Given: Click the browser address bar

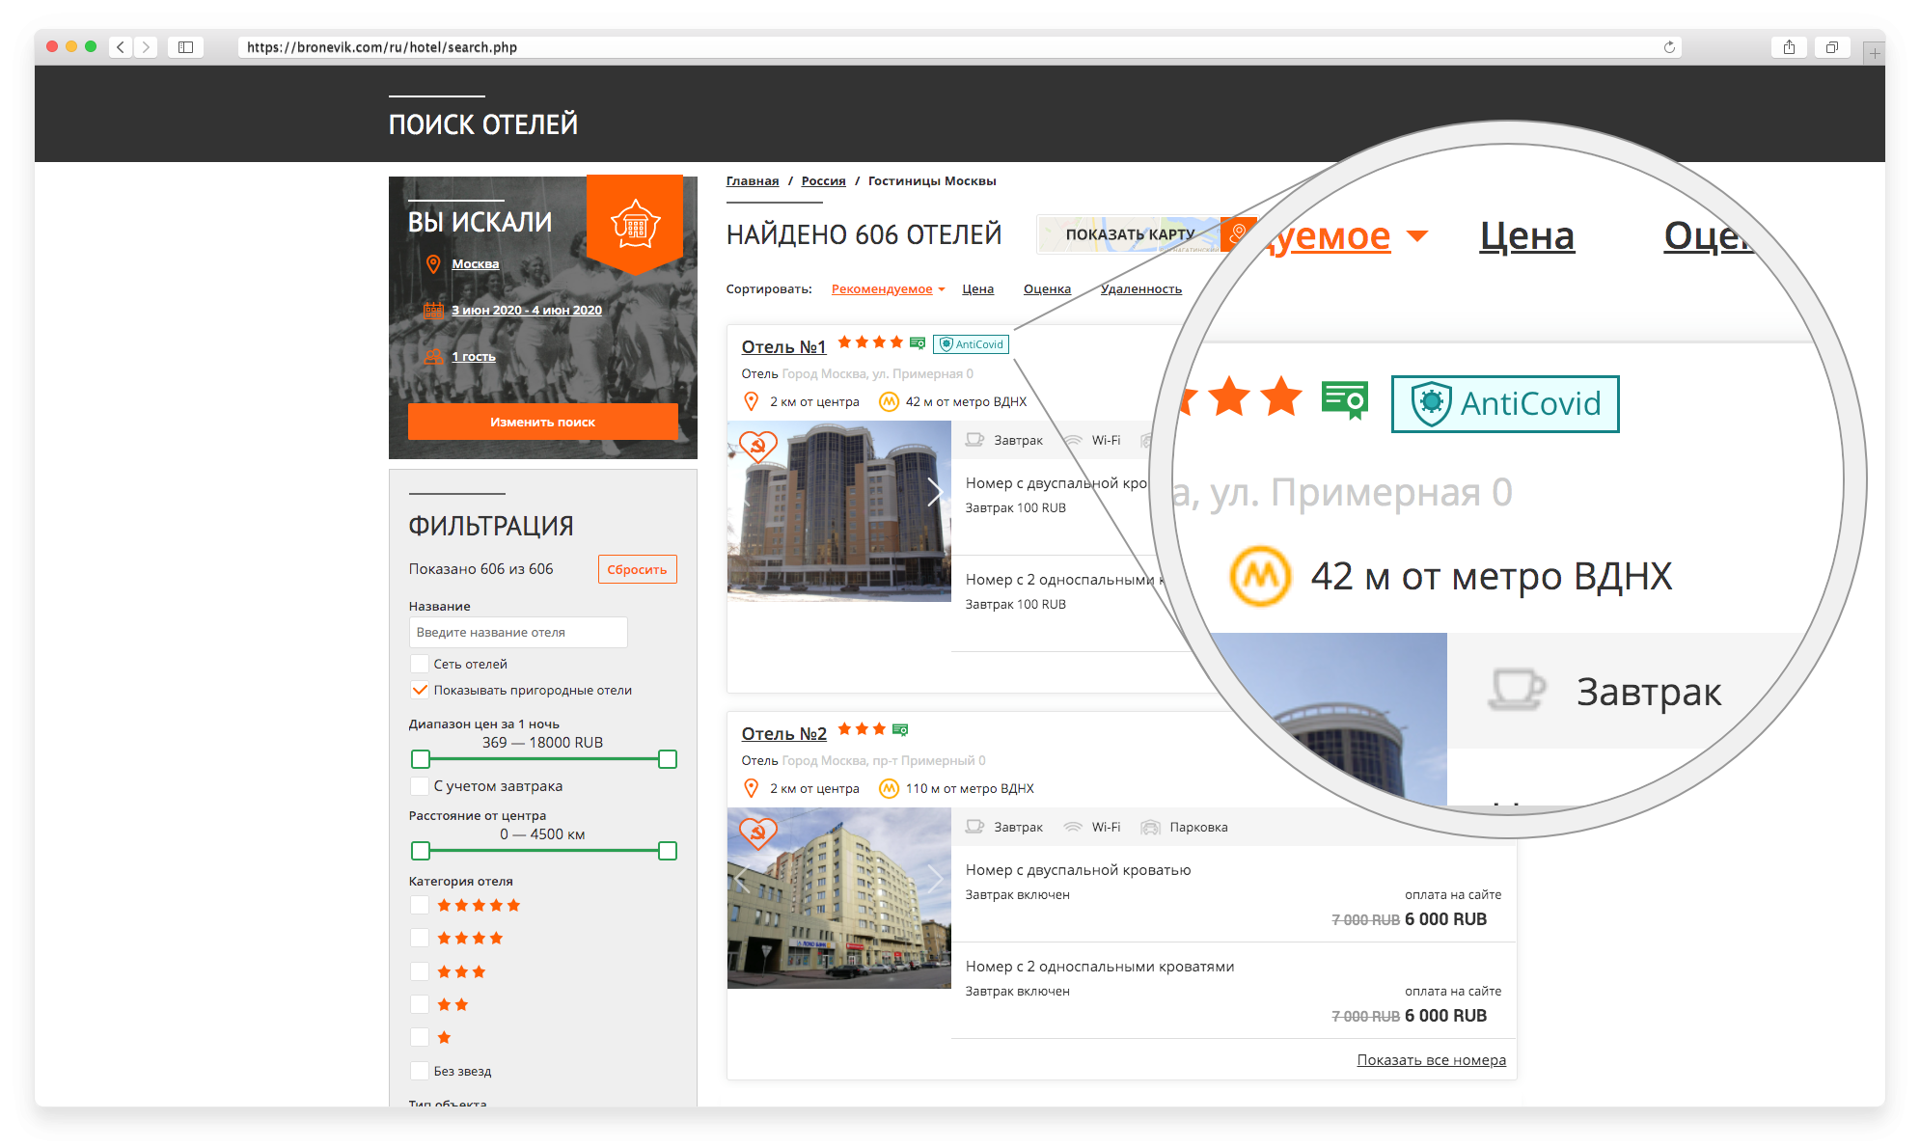Looking at the screenshot, I should point(959,47).
